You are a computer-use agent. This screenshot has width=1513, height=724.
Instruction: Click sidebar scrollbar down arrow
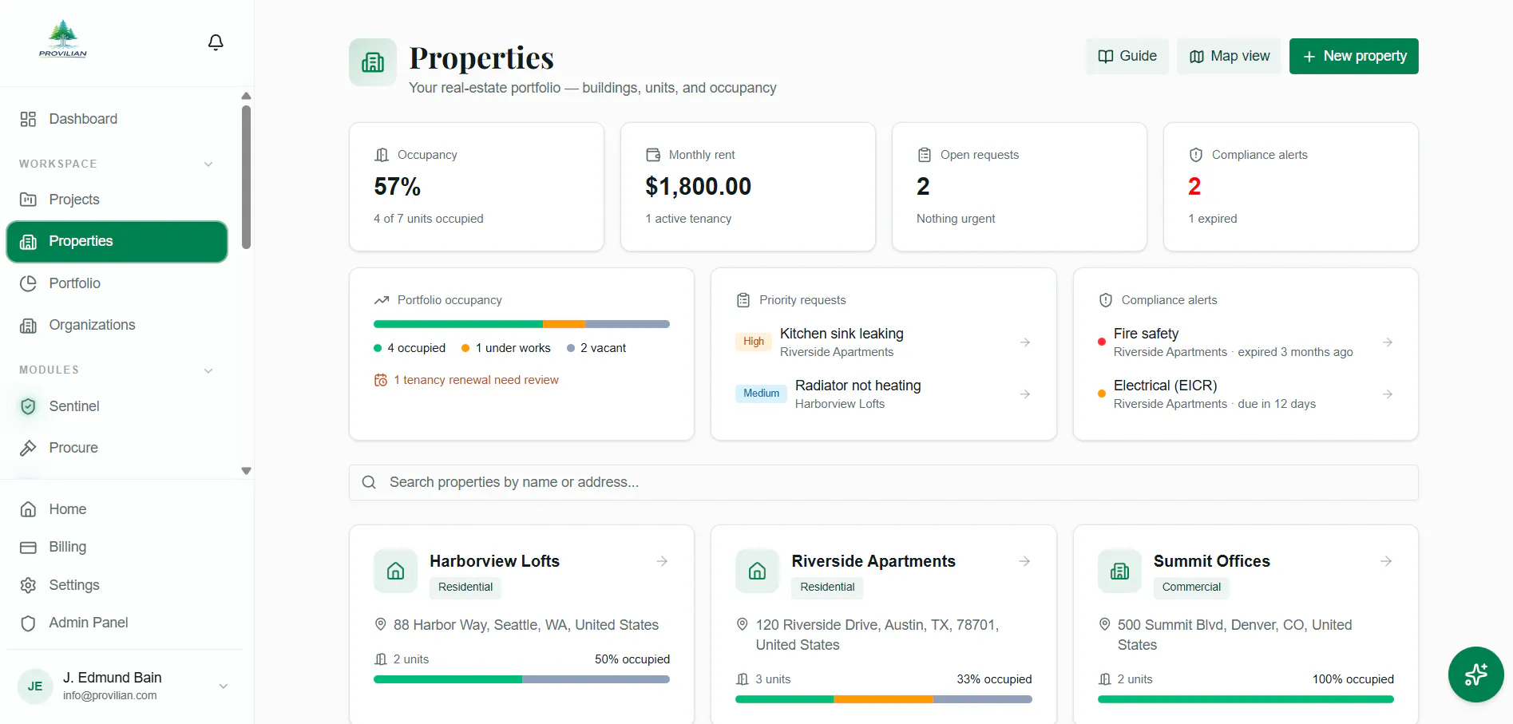246,471
